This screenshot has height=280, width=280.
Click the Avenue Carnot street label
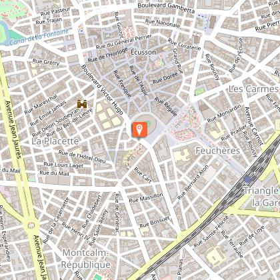253,126
